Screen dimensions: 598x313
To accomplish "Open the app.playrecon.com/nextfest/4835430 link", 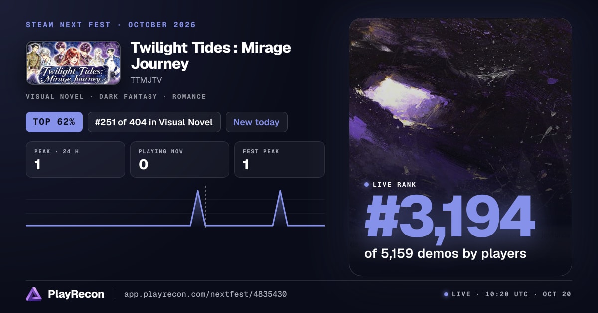I will tap(205, 294).
